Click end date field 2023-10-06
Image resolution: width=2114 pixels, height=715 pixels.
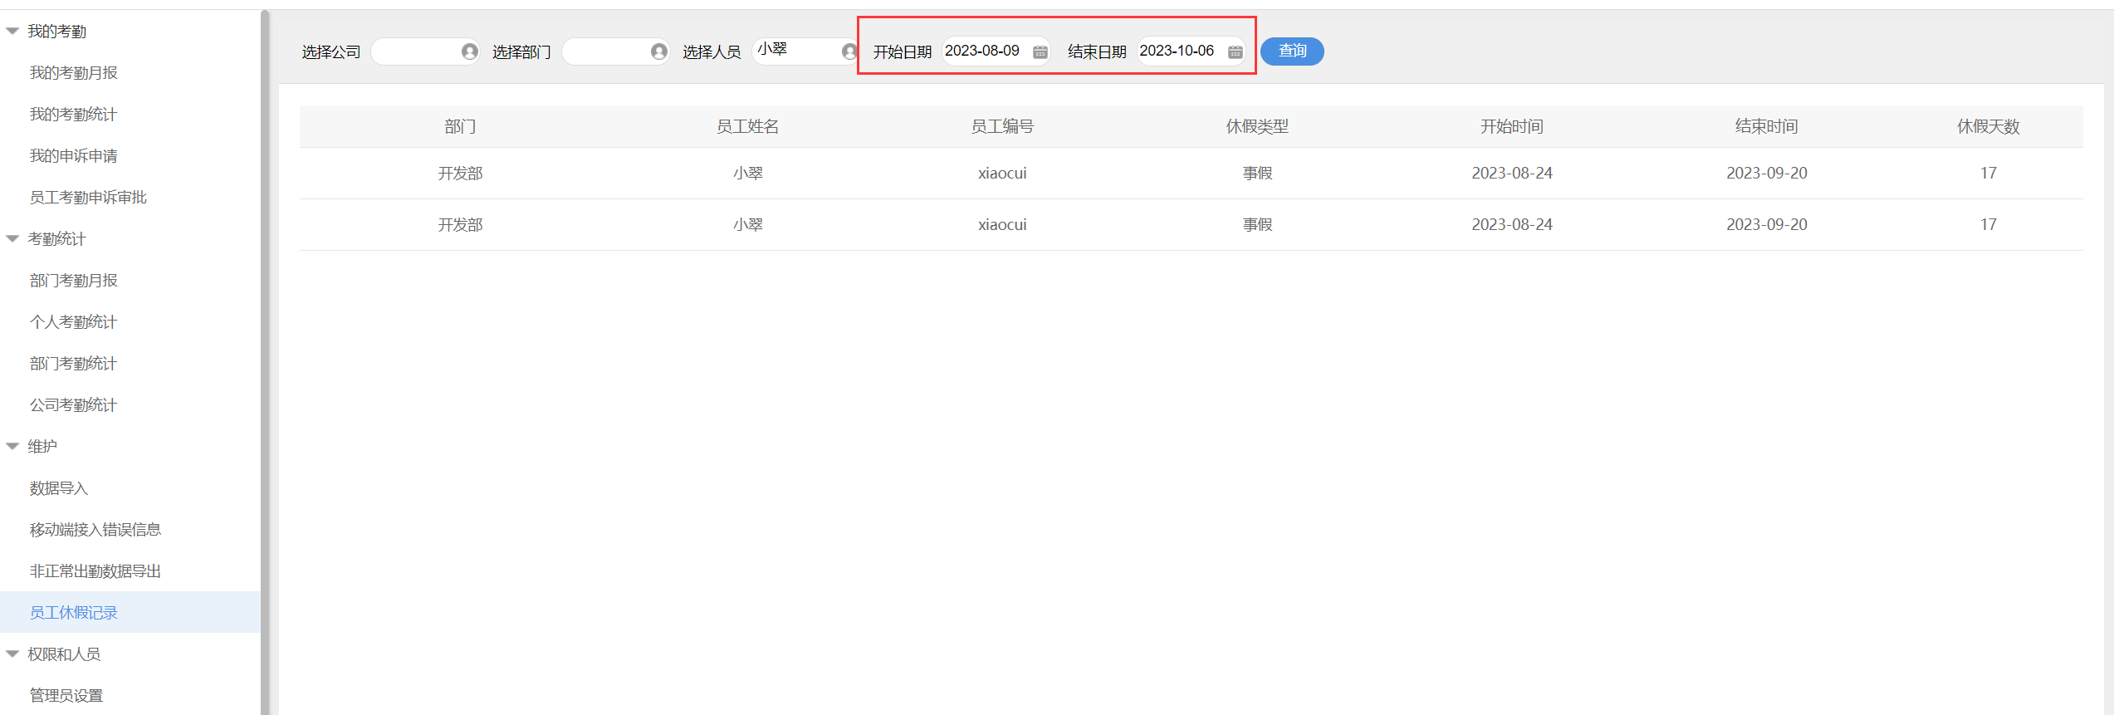click(x=1192, y=51)
